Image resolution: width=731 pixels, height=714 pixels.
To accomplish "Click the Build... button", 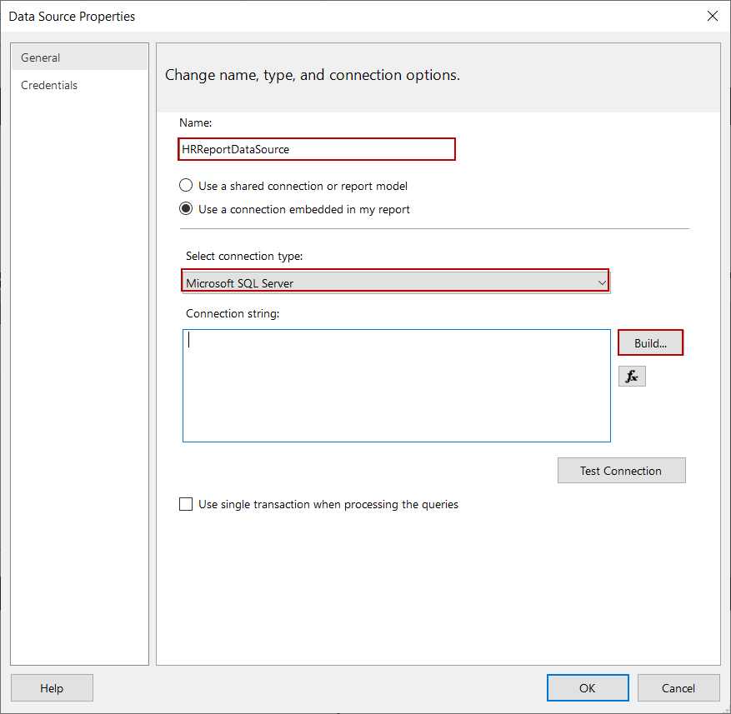I will 650,342.
